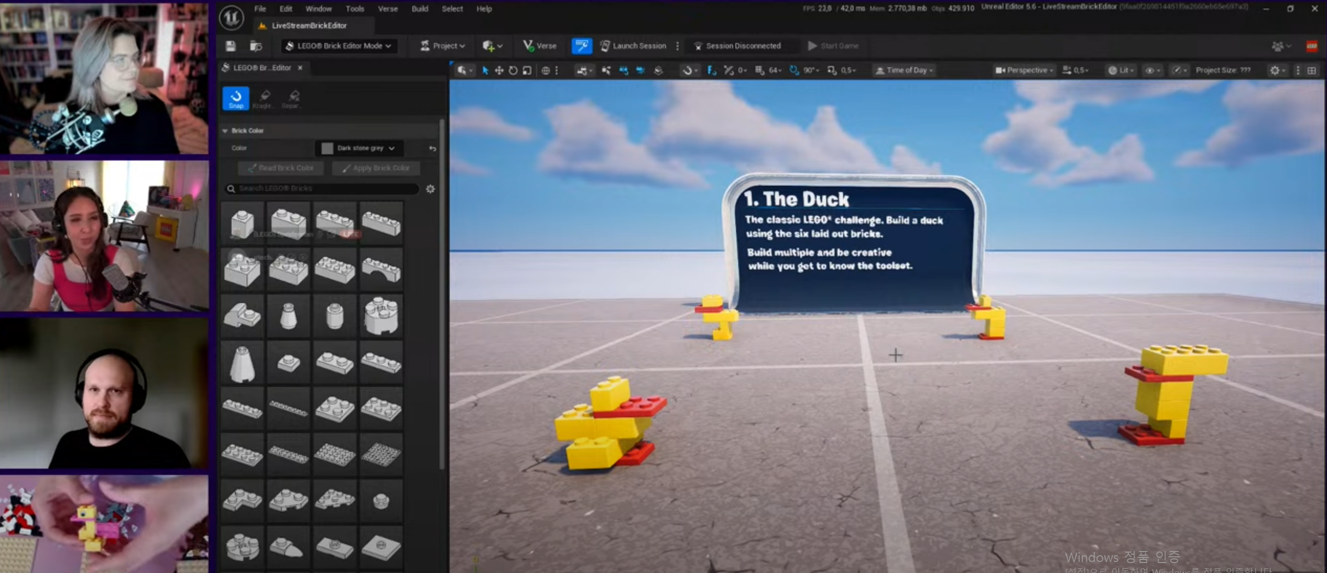Click the Launch Session button
Image resolution: width=1327 pixels, height=573 pixels.
pos(633,46)
